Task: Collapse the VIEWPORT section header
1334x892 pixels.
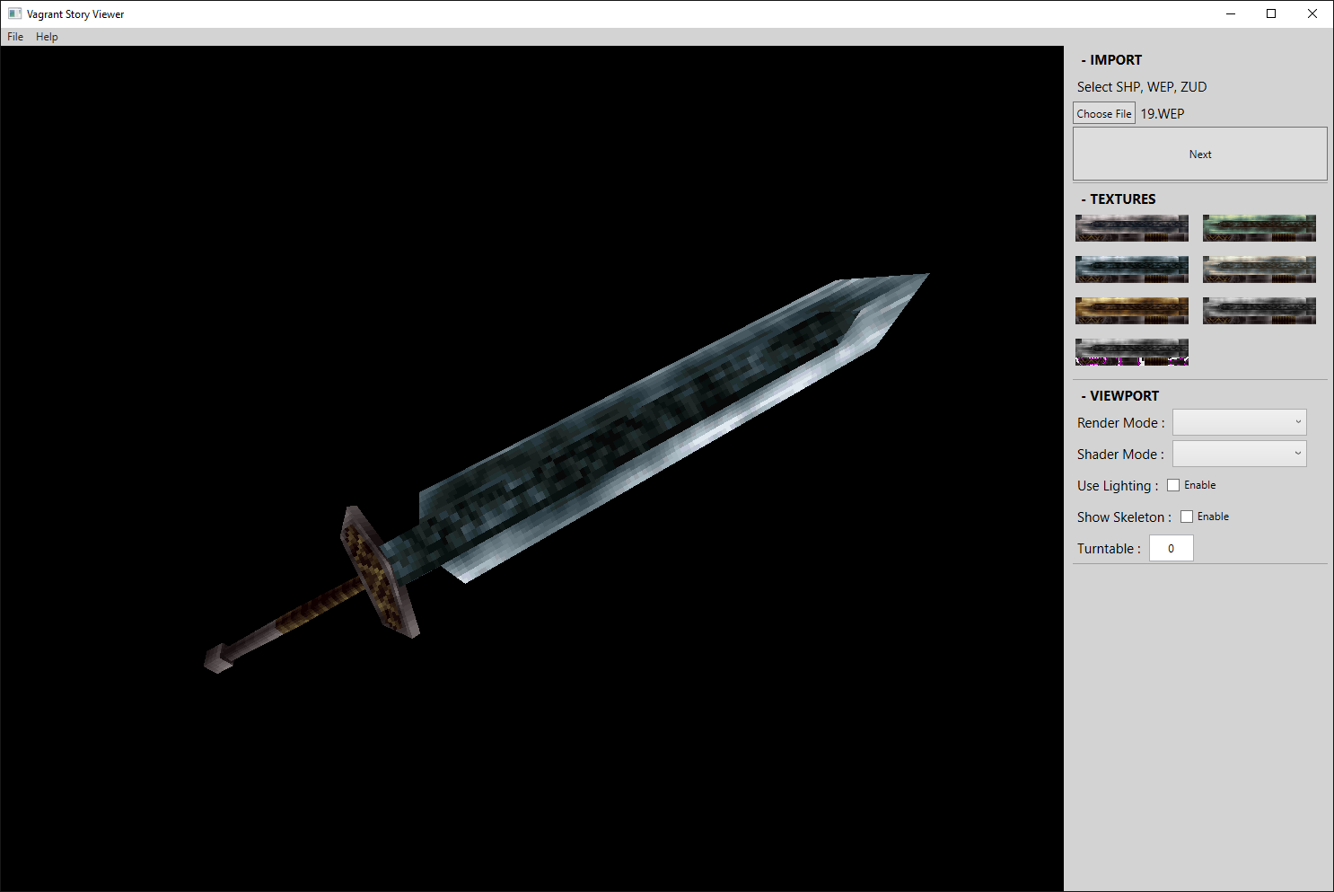Action: click(1120, 396)
